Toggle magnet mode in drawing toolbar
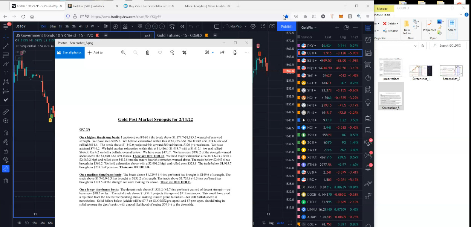 click(x=6, y=133)
